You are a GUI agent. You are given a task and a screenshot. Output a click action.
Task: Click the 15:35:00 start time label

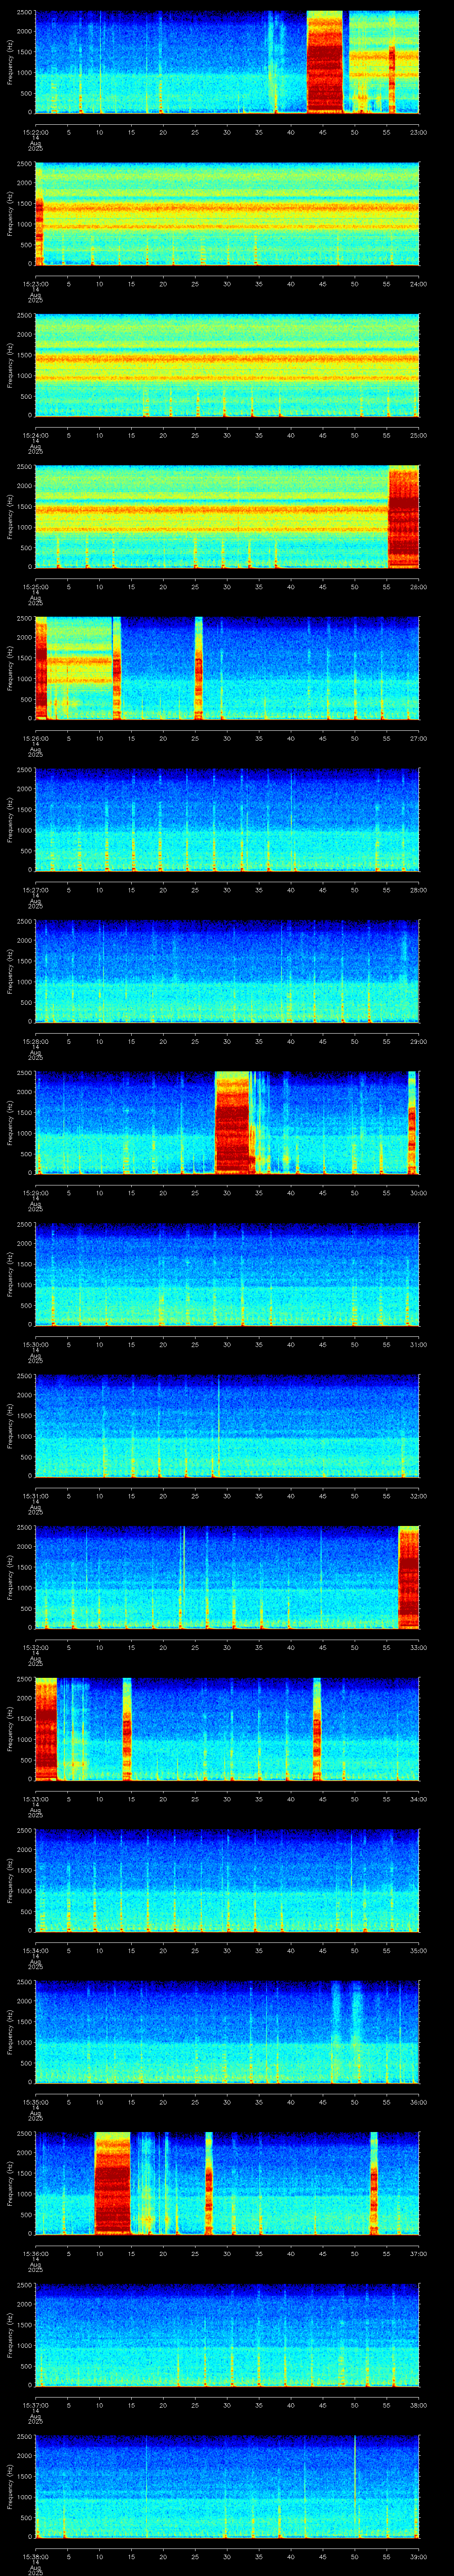(x=35, y=2102)
